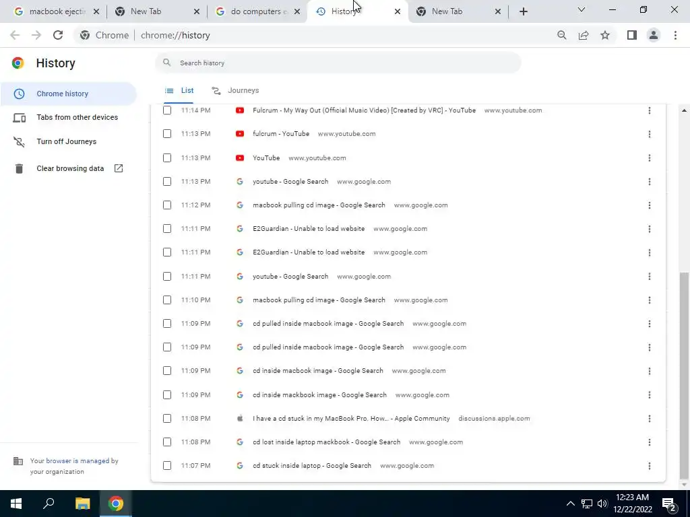Screen dimensions: 690x517
Task: Open actions menu for 'cd stuck inside laptop' entry
Action: pyautogui.click(x=650, y=466)
